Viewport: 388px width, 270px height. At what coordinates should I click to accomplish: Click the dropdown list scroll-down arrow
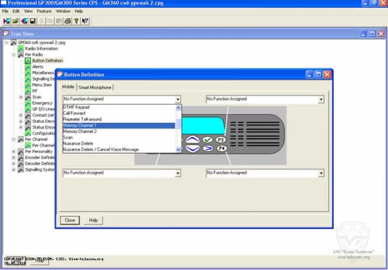[178, 149]
